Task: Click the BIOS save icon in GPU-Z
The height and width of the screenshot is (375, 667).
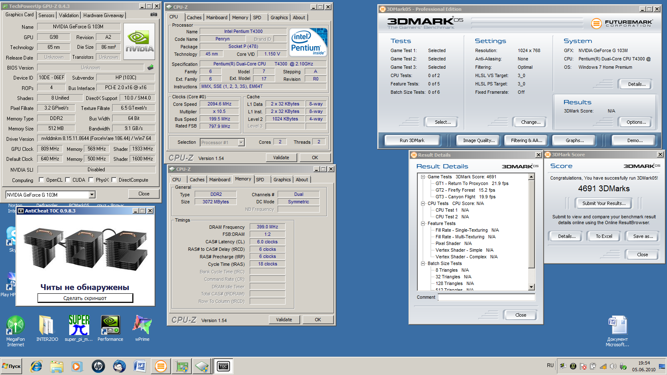Action: pos(150,67)
